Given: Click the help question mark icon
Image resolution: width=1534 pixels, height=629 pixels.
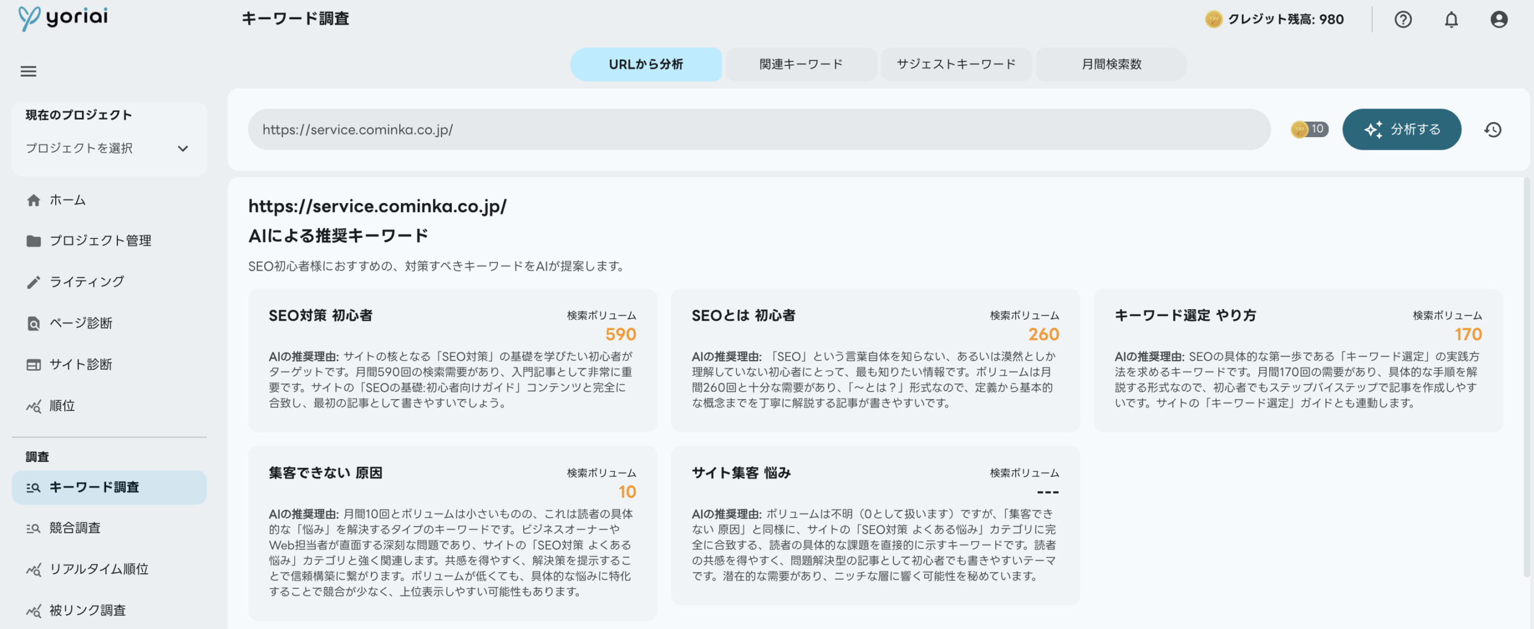Looking at the screenshot, I should coord(1403,20).
